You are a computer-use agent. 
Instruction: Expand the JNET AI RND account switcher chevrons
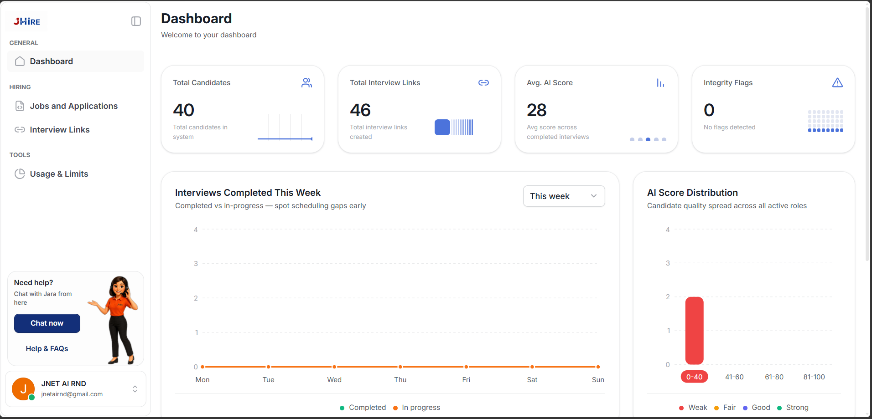[x=135, y=389]
